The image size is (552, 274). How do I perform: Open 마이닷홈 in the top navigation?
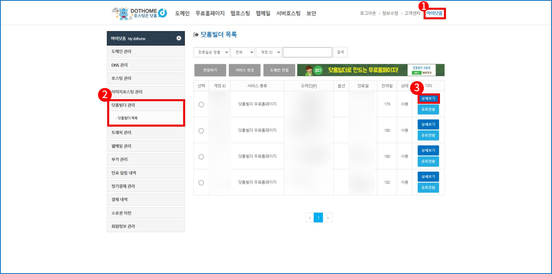434,13
